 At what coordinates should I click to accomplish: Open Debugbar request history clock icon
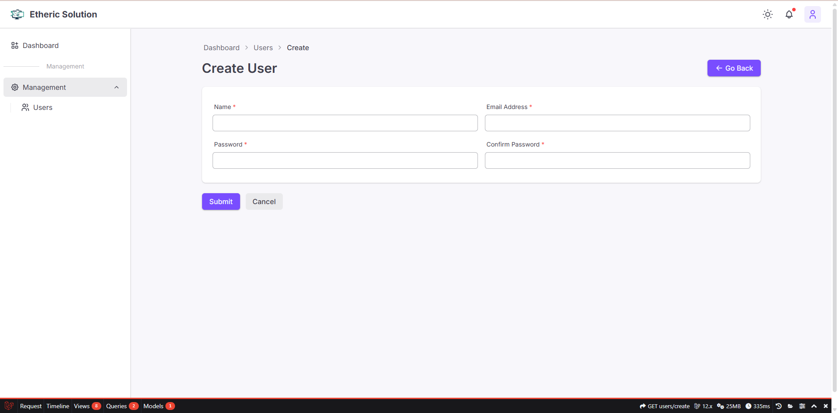(779, 406)
